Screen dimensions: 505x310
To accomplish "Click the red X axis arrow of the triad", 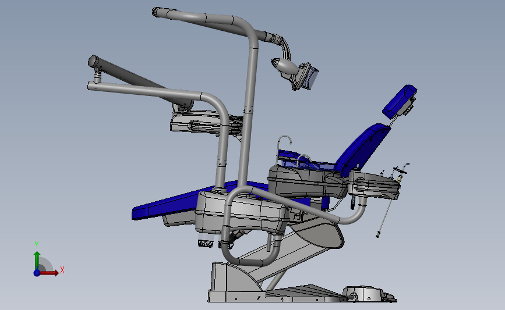I will point(50,273).
